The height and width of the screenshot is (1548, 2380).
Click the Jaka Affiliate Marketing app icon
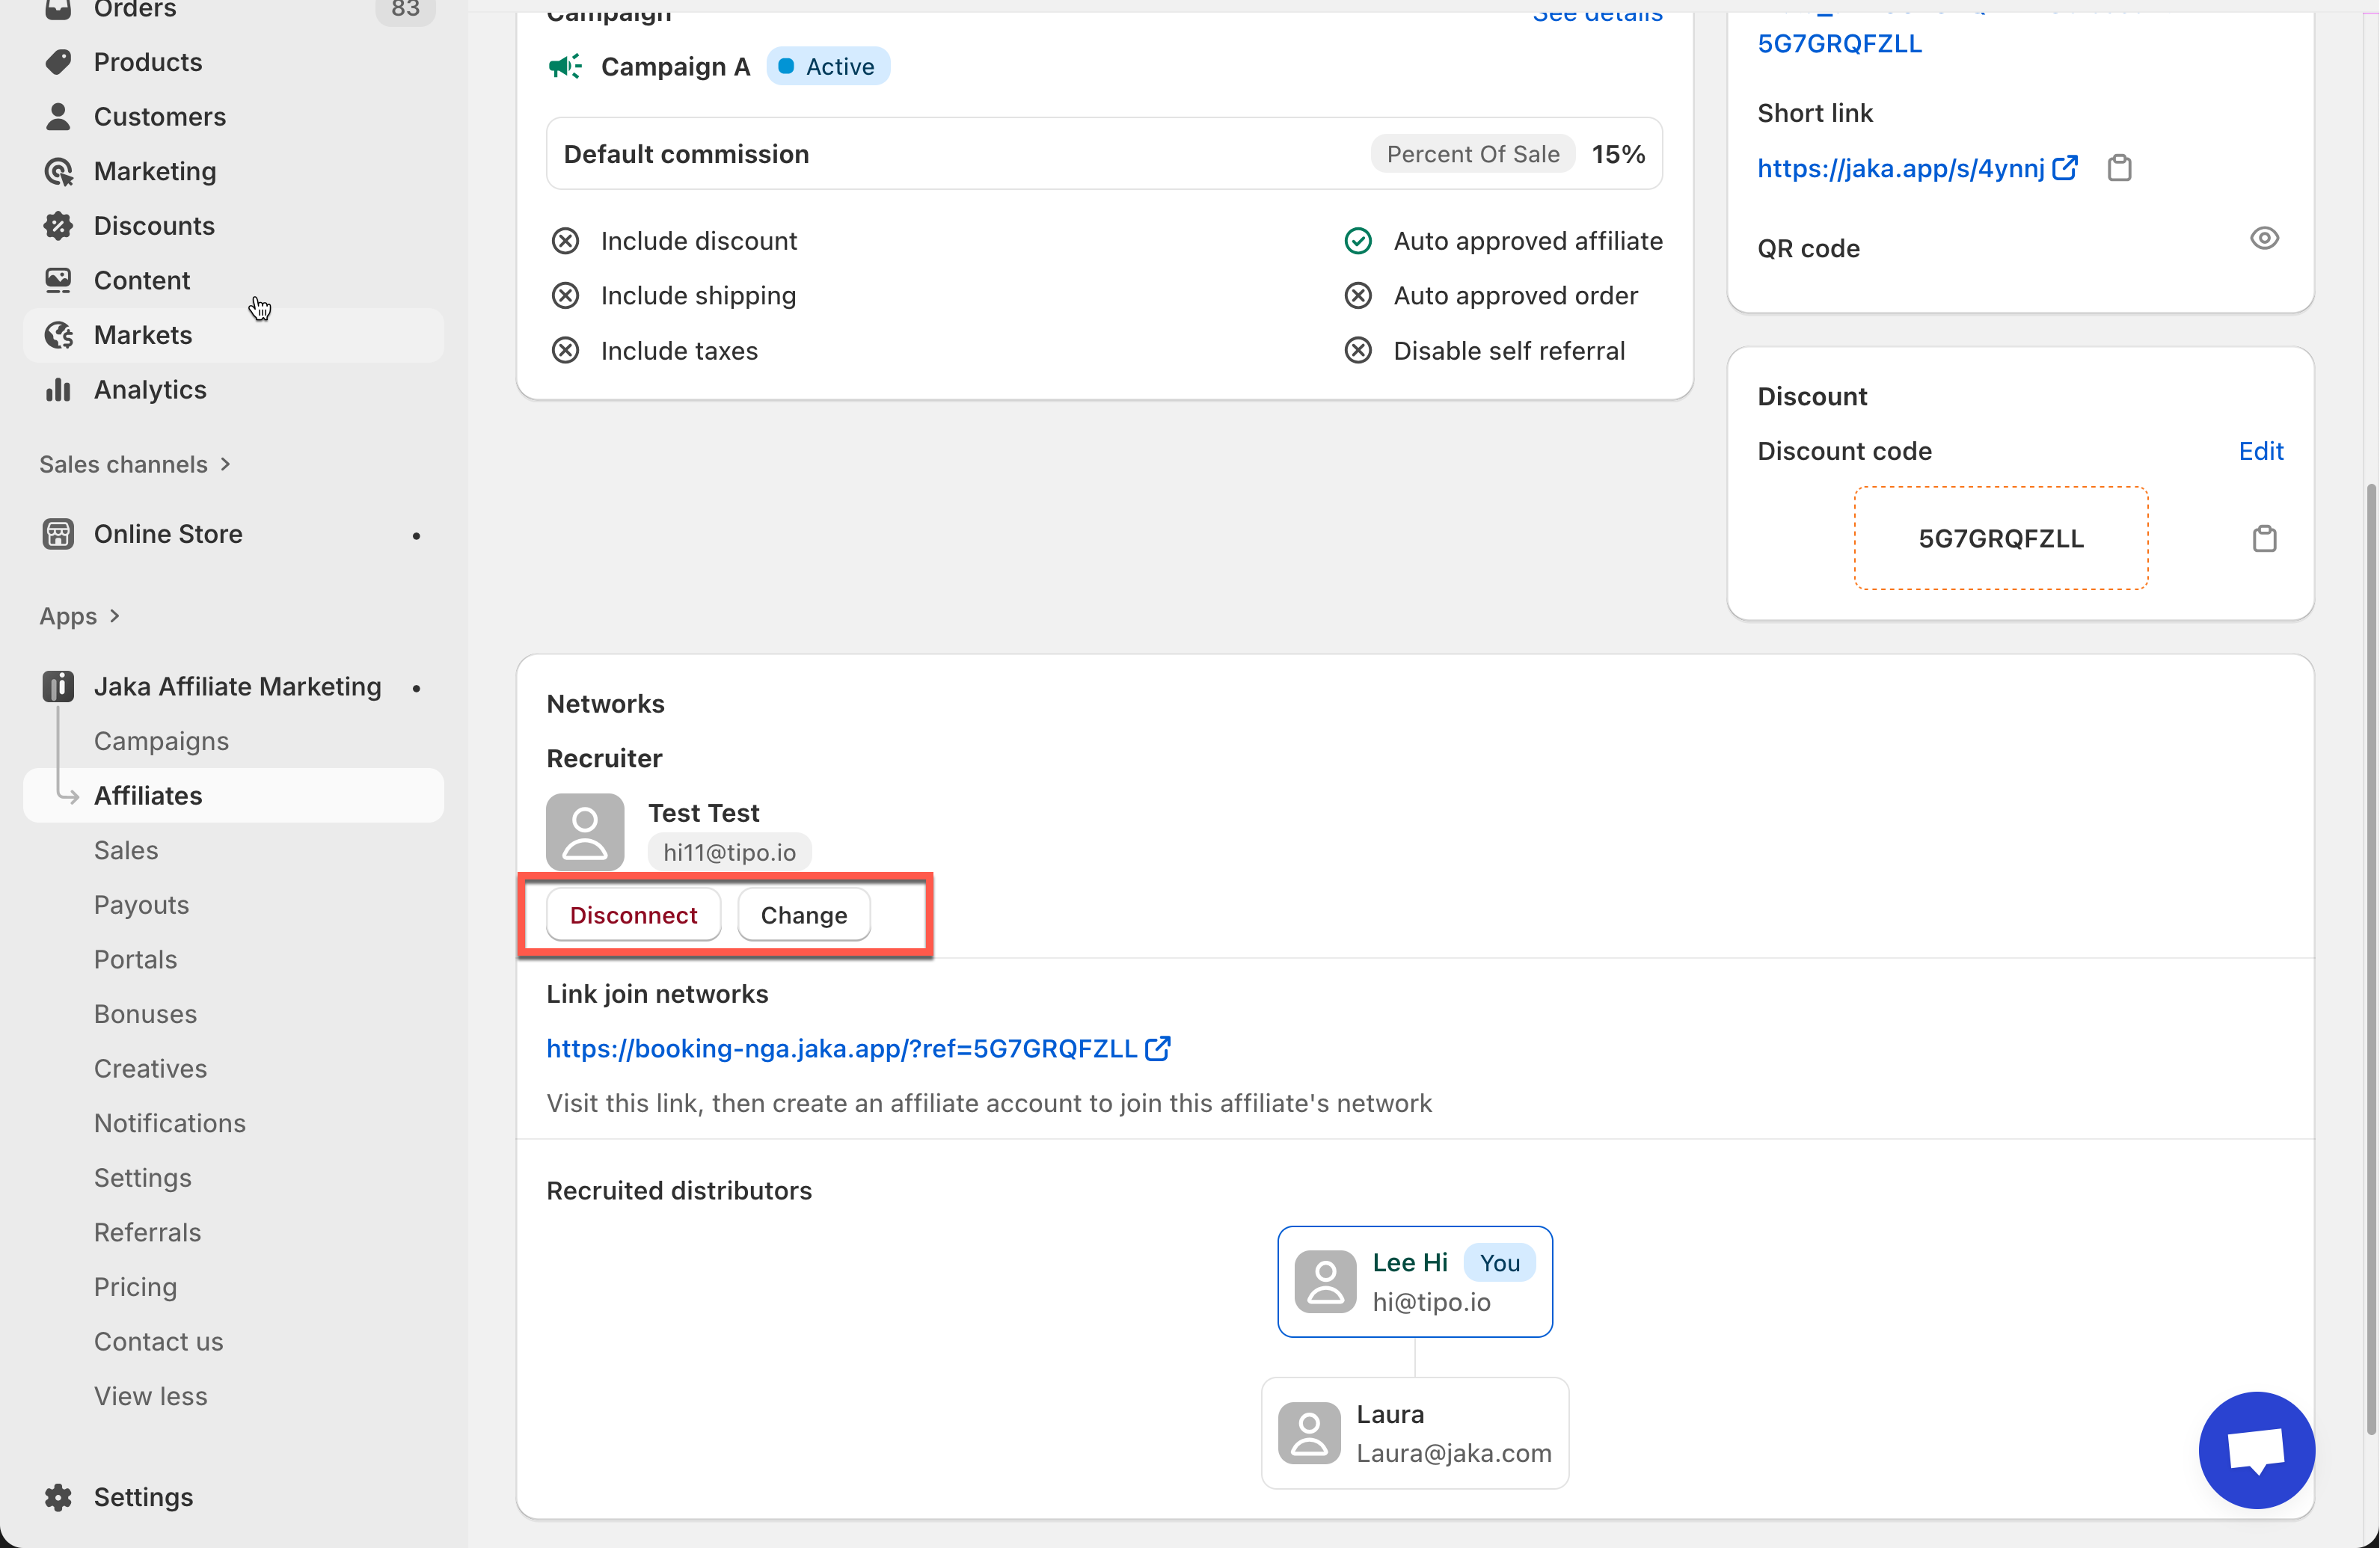coord(58,687)
